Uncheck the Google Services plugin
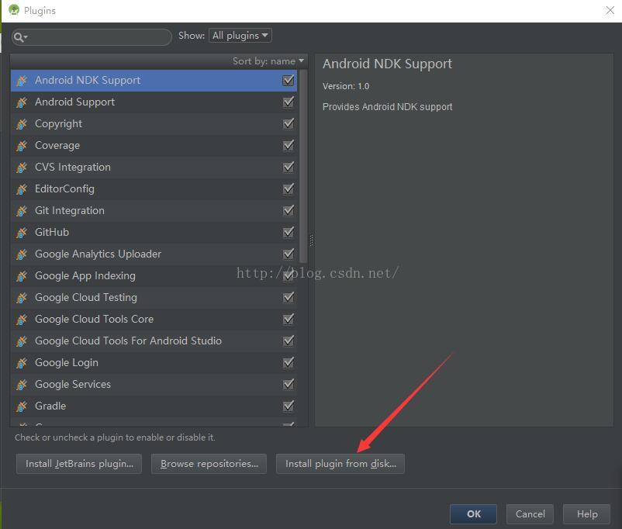The width and height of the screenshot is (622, 529). pyautogui.click(x=289, y=384)
